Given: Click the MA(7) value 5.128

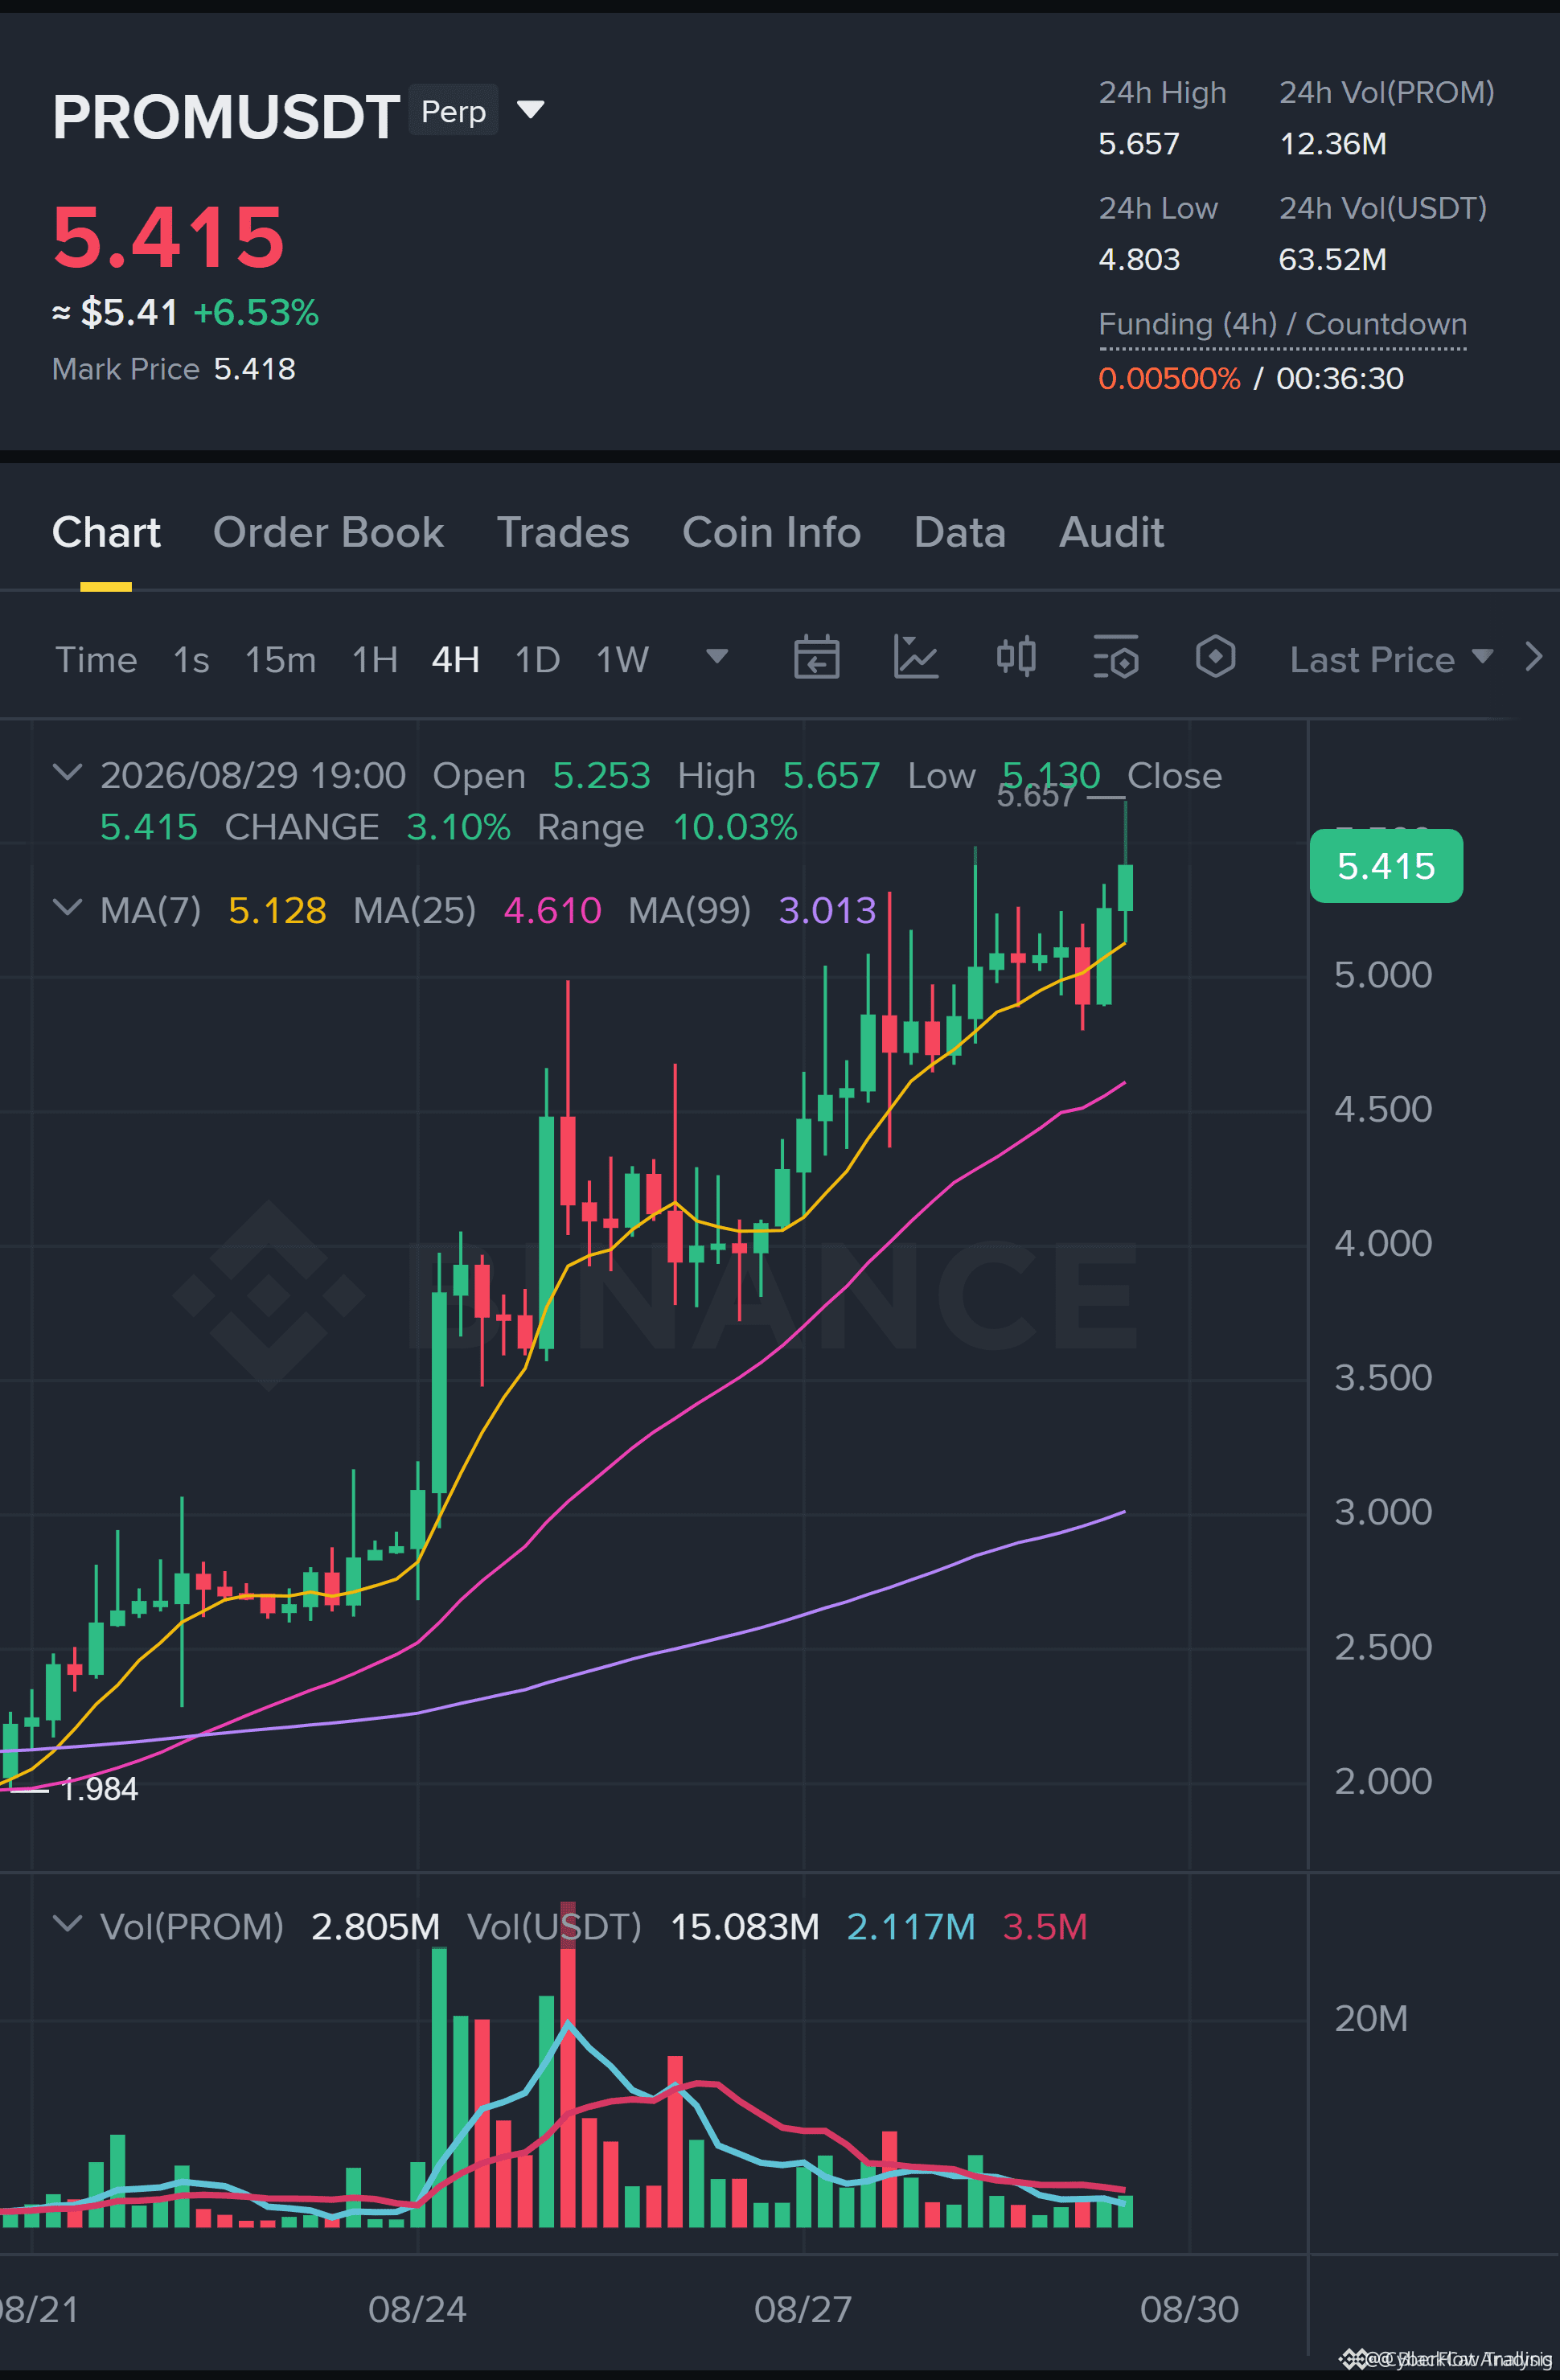Looking at the screenshot, I should pyautogui.click(x=277, y=910).
